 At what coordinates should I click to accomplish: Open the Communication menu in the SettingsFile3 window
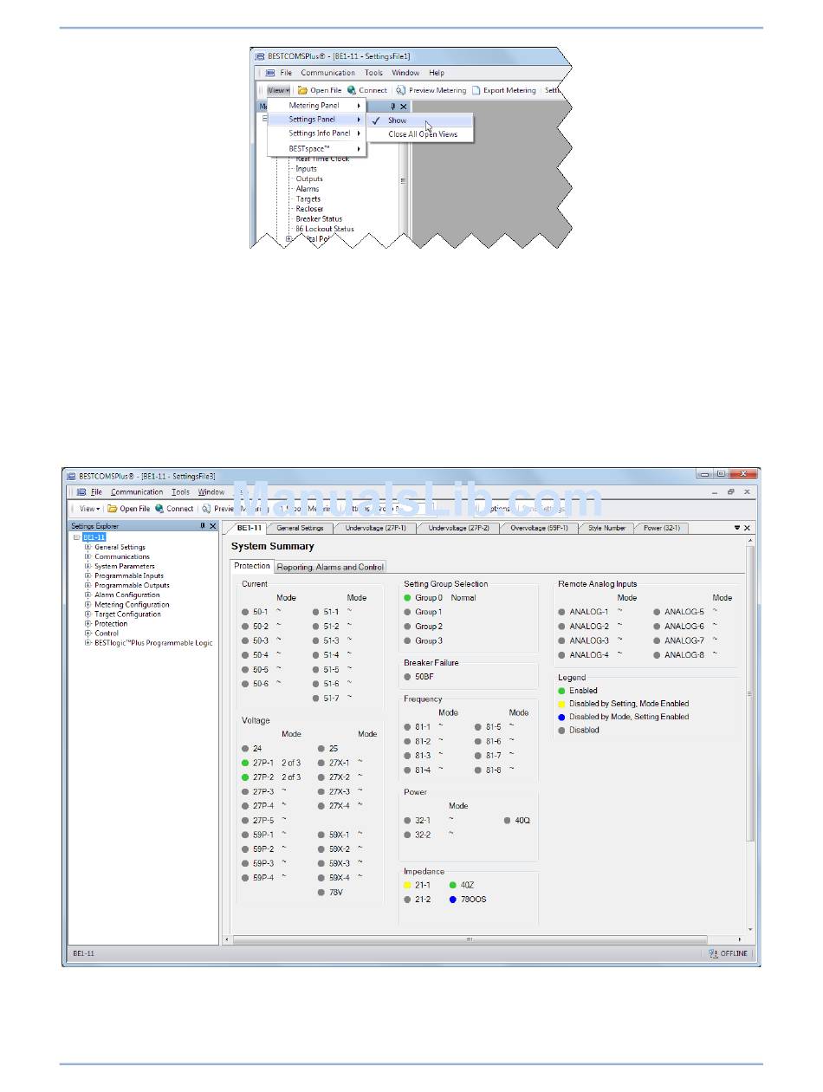tap(137, 492)
